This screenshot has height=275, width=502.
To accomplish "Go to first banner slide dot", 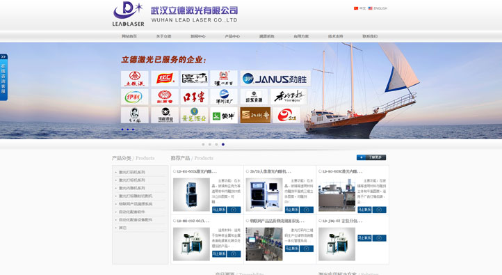I will (203, 145).
